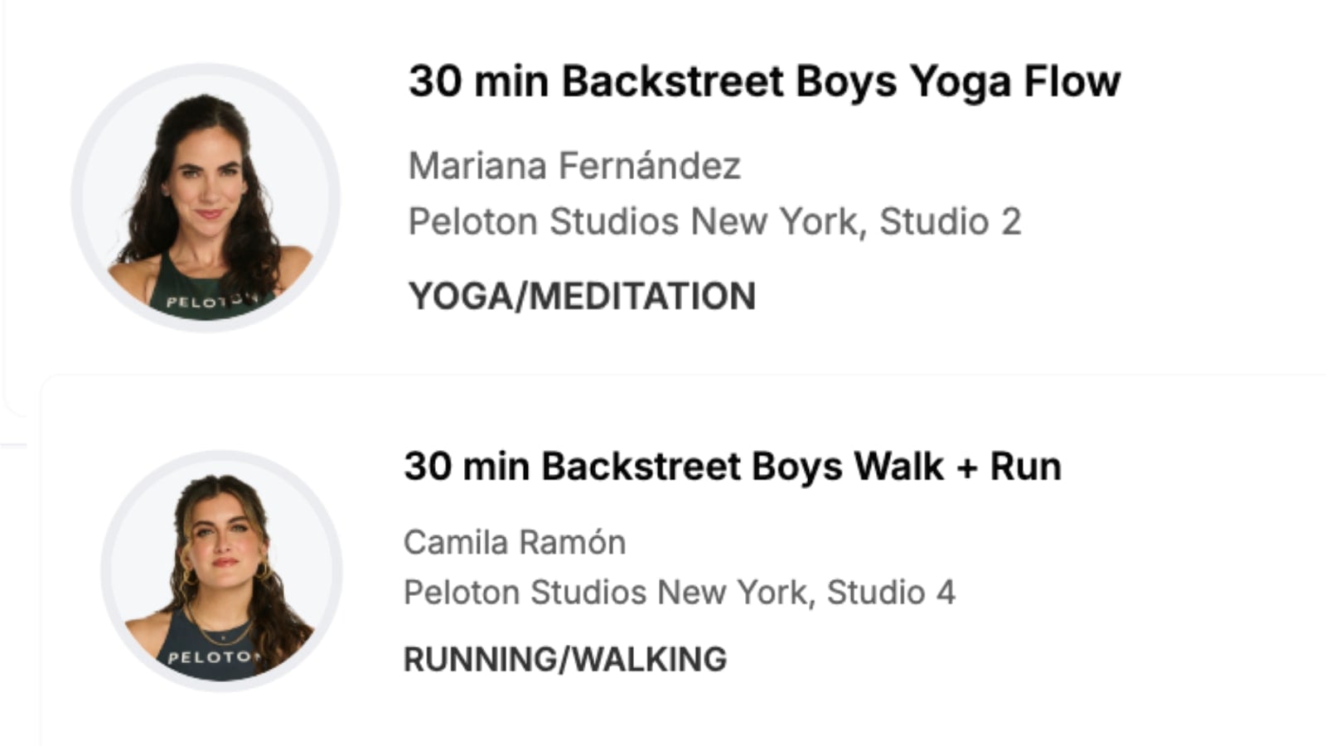
Task: Click Mariana Fernández's profile photo
Action: tap(206, 197)
